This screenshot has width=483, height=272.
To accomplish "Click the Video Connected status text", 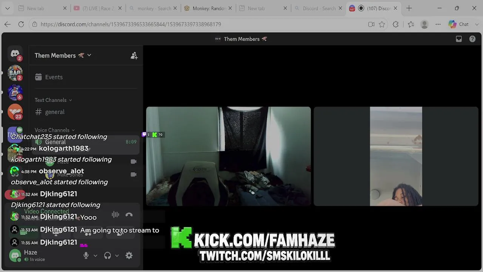I will [46, 212].
